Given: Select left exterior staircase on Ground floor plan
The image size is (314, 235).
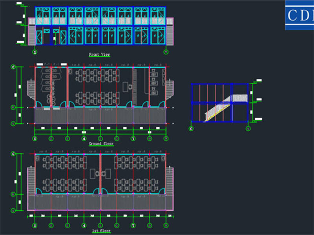Looking at the screenshot, I should point(31,91).
